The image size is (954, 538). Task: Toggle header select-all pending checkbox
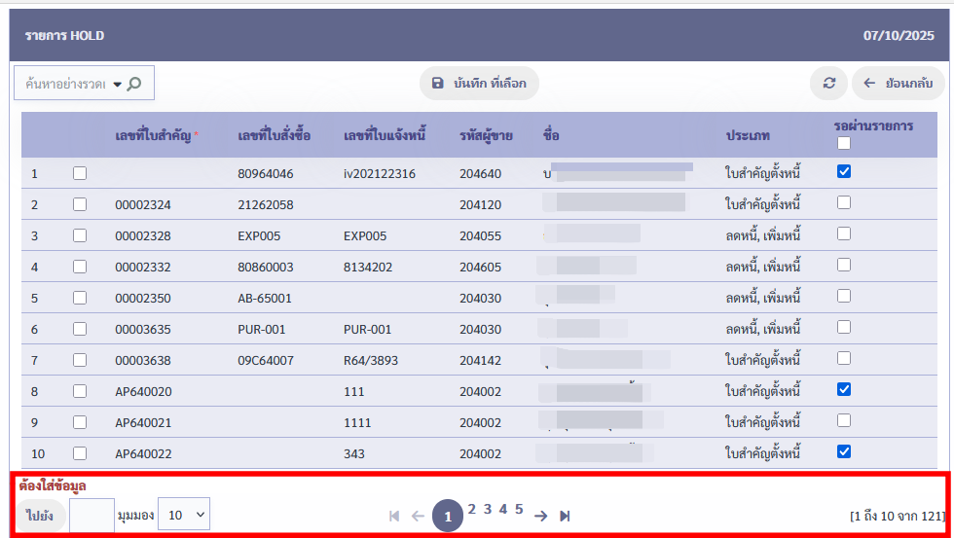pyautogui.click(x=844, y=144)
